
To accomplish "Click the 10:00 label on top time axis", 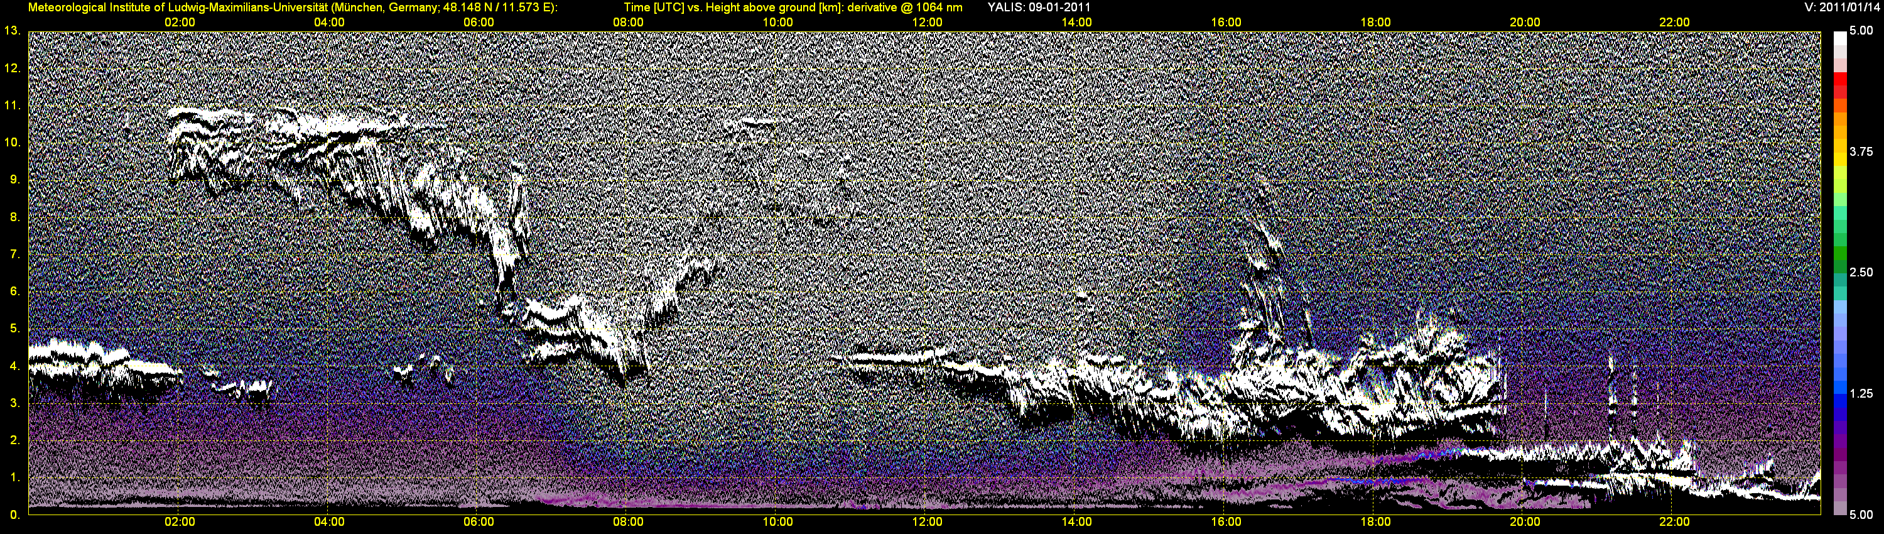I will click(x=777, y=22).
